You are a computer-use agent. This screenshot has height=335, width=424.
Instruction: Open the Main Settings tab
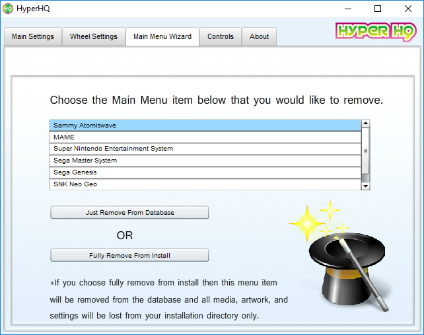coord(33,36)
